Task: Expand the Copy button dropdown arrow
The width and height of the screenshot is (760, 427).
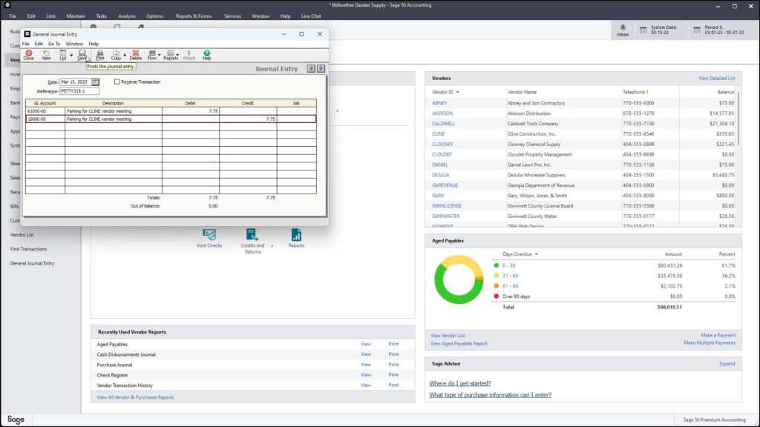Action: click(x=125, y=55)
